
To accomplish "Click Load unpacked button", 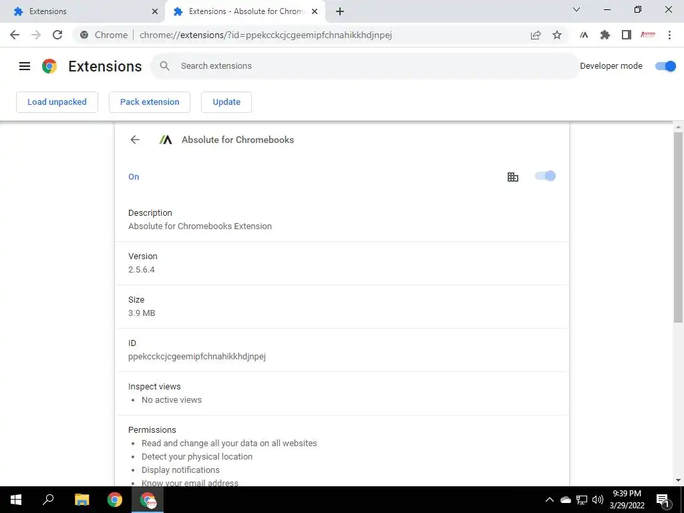I will pyautogui.click(x=57, y=102).
